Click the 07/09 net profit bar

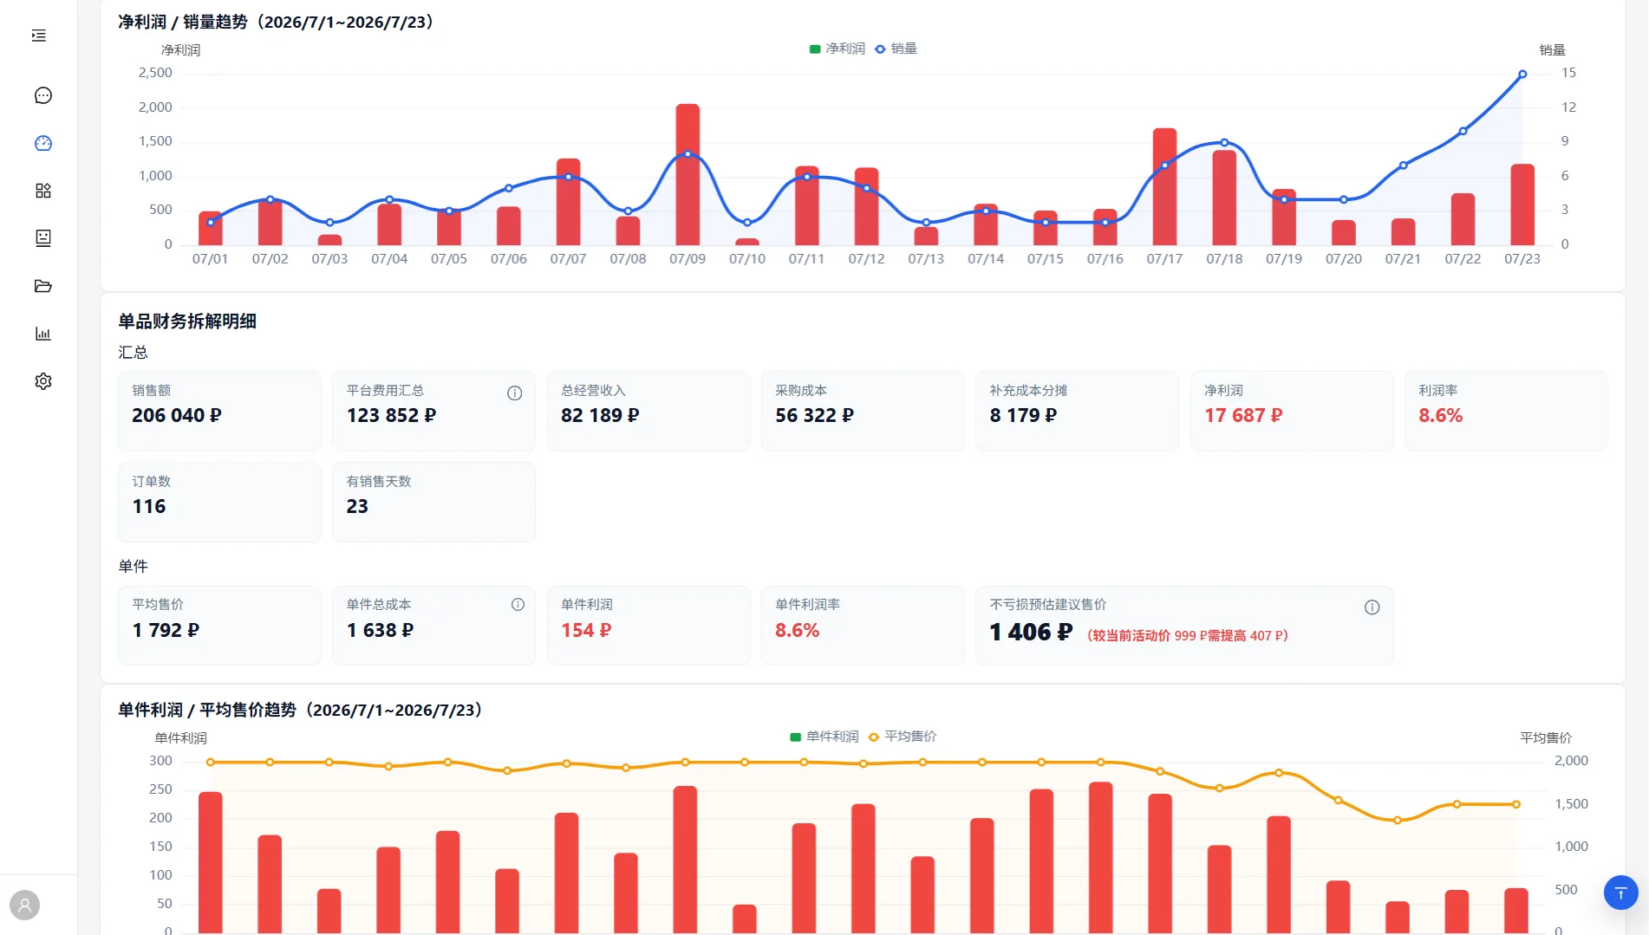pyautogui.click(x=688, y=174)
